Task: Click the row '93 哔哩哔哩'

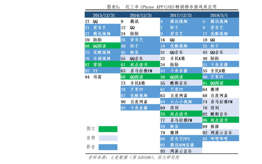Action: [220, 138]
